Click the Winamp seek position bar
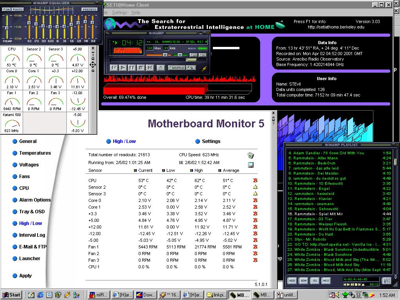This screenshot has width=400, height=300. [158, 60]
